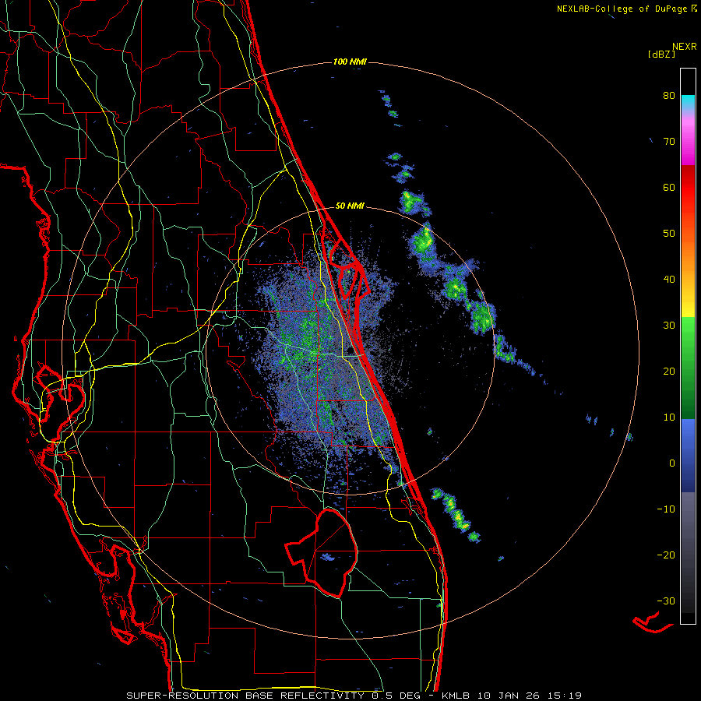Select the 20 value on the dBZ scale
The width and height of the screenshot is (701, 701).
[669, 371]
